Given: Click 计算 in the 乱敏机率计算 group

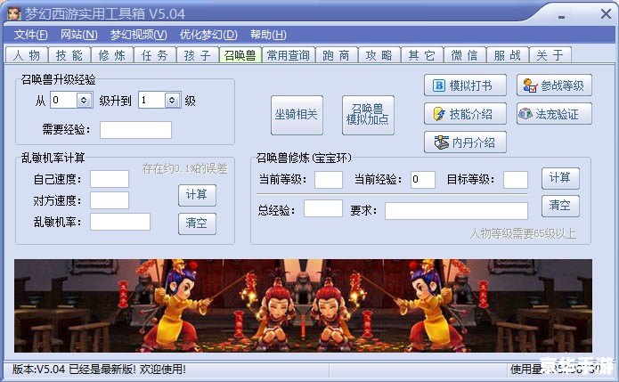Looking at the screenshot, I should (x=197, y=195).
